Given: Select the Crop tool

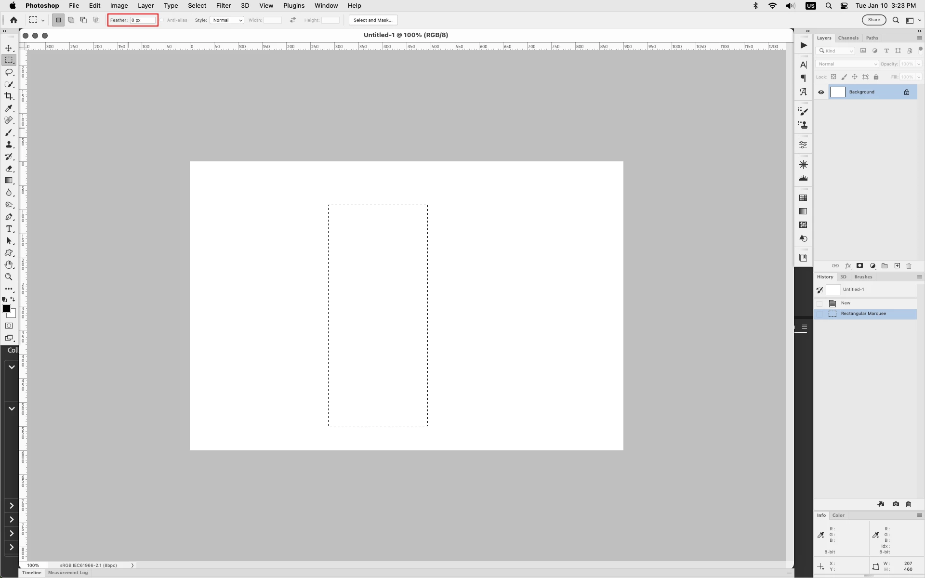Looking at the screenshot, I should (9, 96).
